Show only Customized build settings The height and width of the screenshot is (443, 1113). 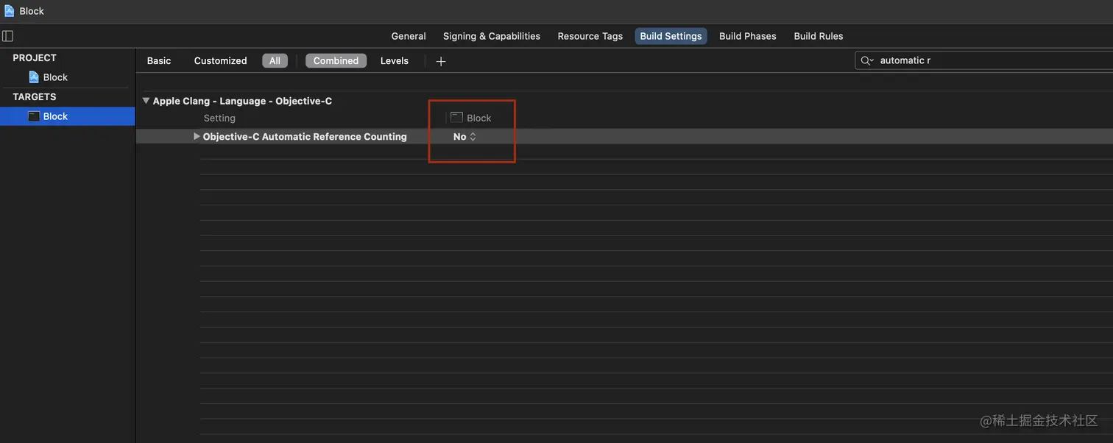220,61
